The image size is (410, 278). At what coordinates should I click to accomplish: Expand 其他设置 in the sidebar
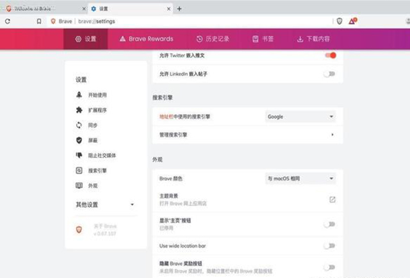(105, 204)
